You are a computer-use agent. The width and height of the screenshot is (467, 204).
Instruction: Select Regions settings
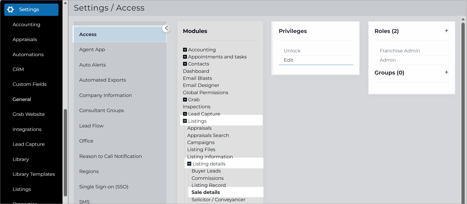89,172
